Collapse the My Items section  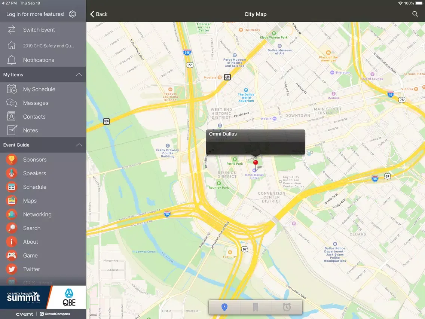point(79,75)
